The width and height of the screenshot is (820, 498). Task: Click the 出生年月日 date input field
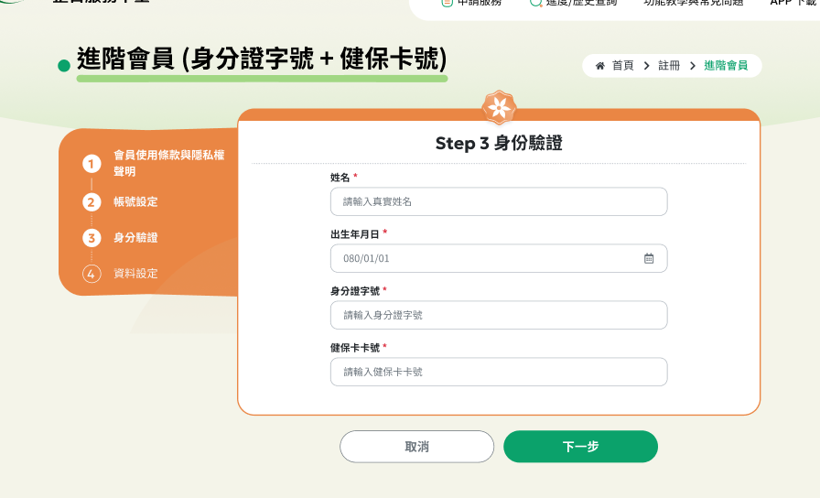[x=485, y=258]
